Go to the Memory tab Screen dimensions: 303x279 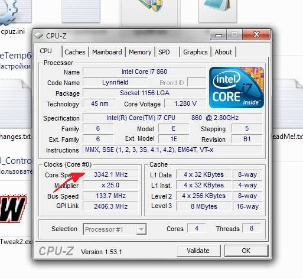pos(140,52)
